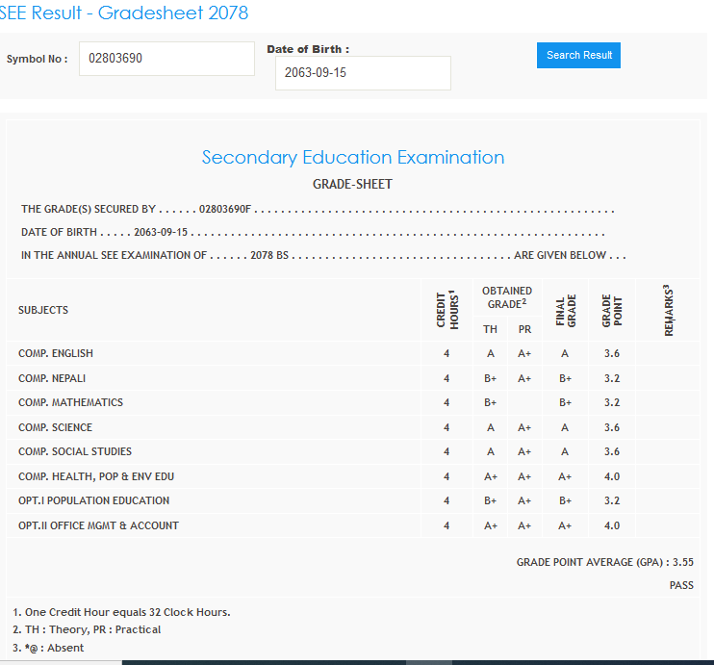Click the COMP. SOCIAL STUDIES subject

click(75, 451)
